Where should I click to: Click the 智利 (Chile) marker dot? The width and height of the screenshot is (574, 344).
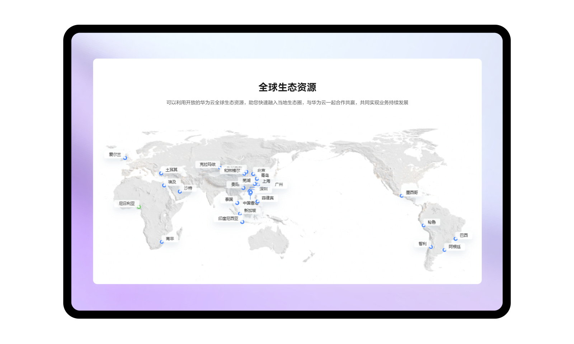pyautogui.click(x=431, y=247)
